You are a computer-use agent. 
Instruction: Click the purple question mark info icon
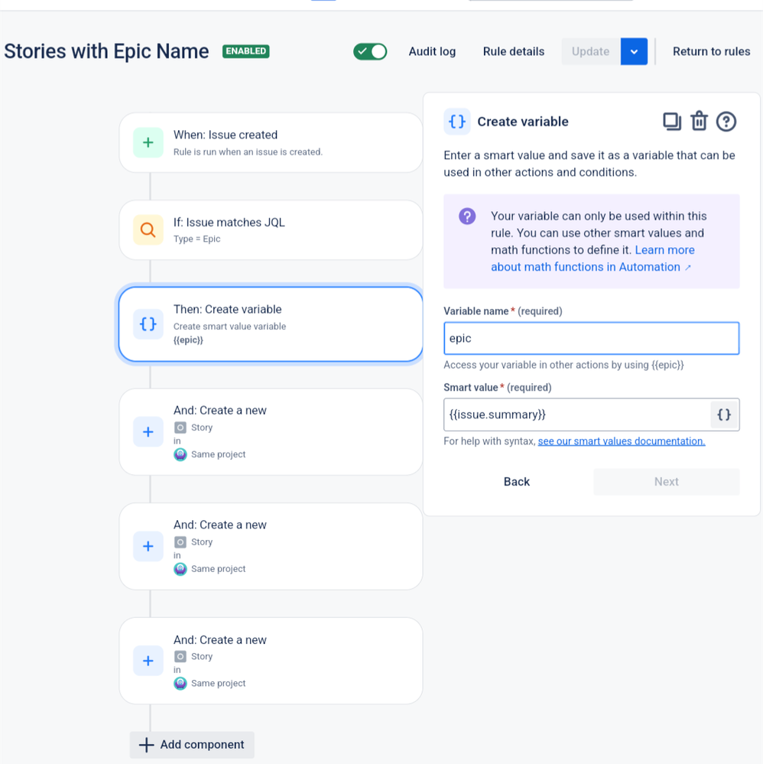(467, 216)
